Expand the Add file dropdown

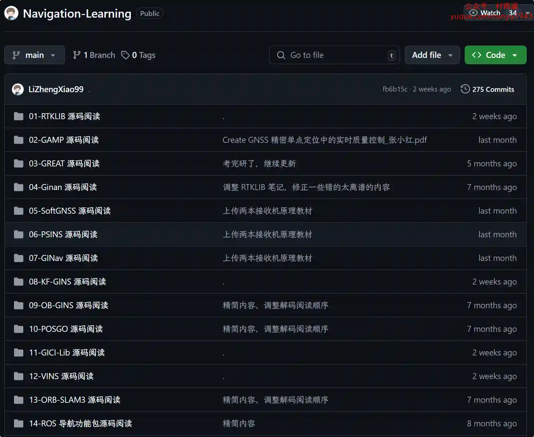432,55
